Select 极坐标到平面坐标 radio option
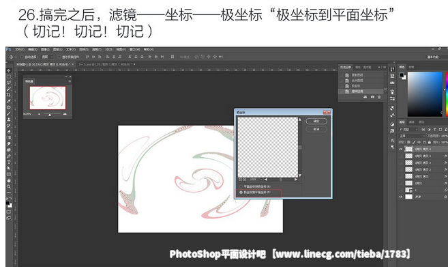 pos(241,193)
